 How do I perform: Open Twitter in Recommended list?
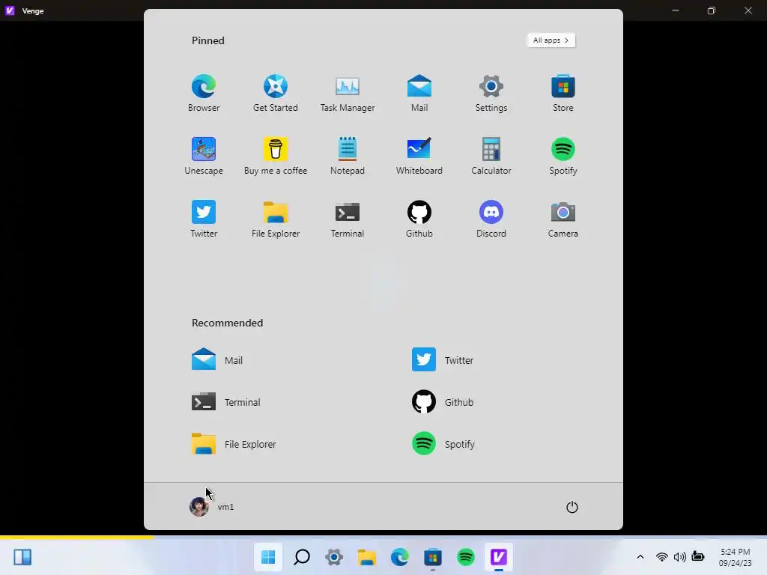click(443, 360)
